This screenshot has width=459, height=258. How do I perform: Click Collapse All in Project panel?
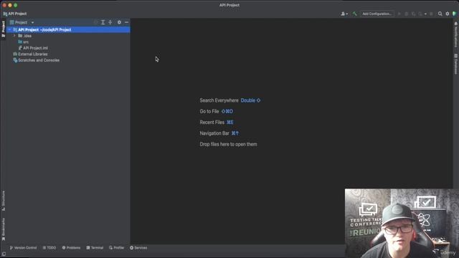point(110,22)
